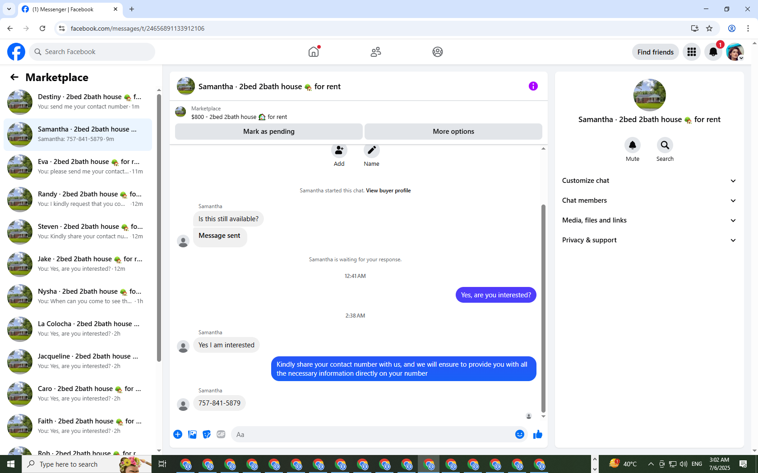Choose a sticker icon in composer
758x473 pixels.
coord(207,434)
